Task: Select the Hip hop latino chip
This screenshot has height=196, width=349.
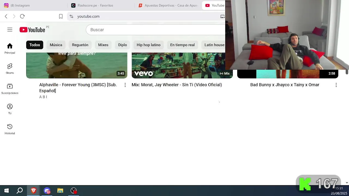Action: click(x=149, y=45)
